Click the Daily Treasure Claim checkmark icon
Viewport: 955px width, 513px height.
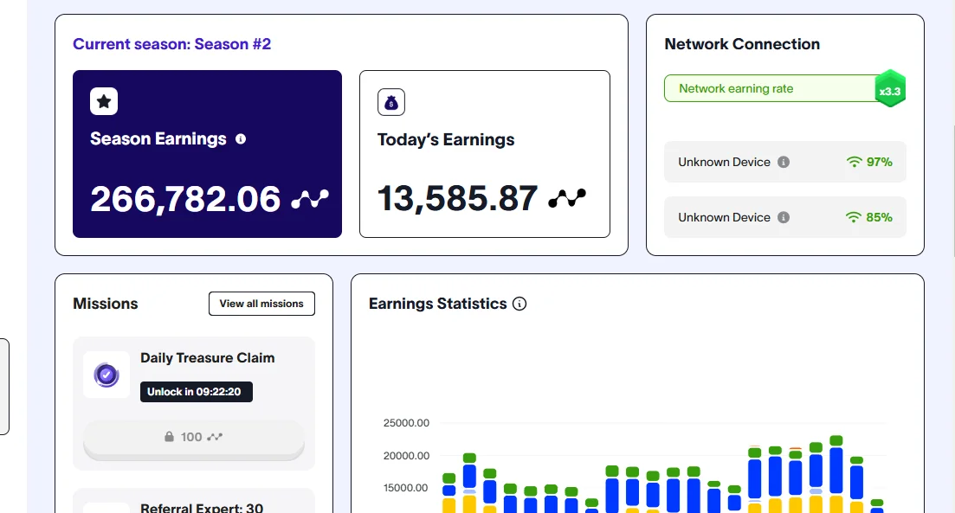point(106,375)
